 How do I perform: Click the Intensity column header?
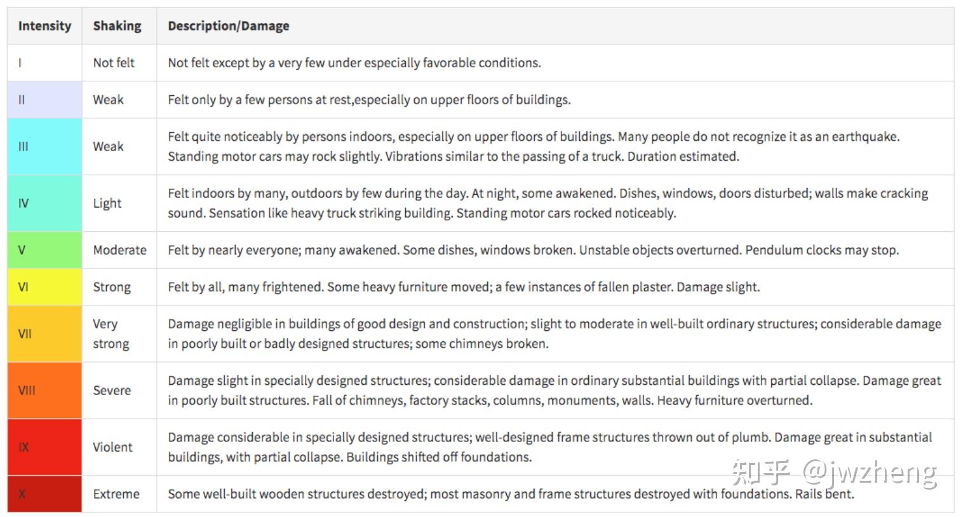pos(44,26)
